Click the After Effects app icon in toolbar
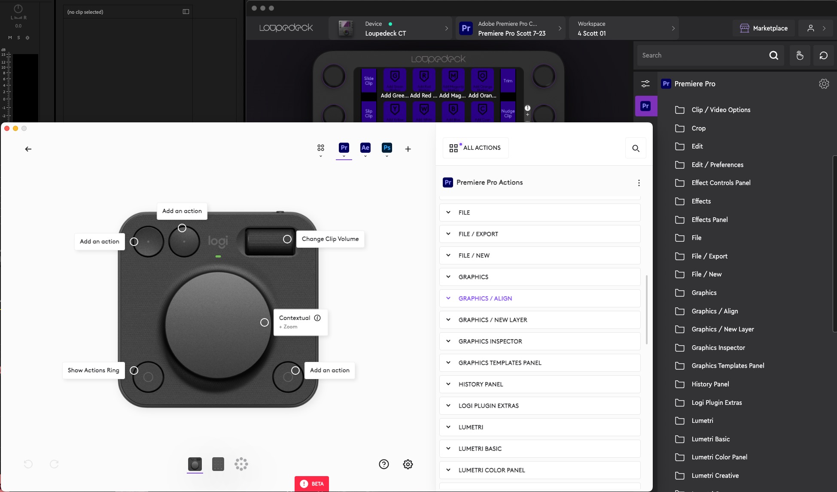Image resolution: width=837 pixels, height=492 pixels. tap(365, 148)
